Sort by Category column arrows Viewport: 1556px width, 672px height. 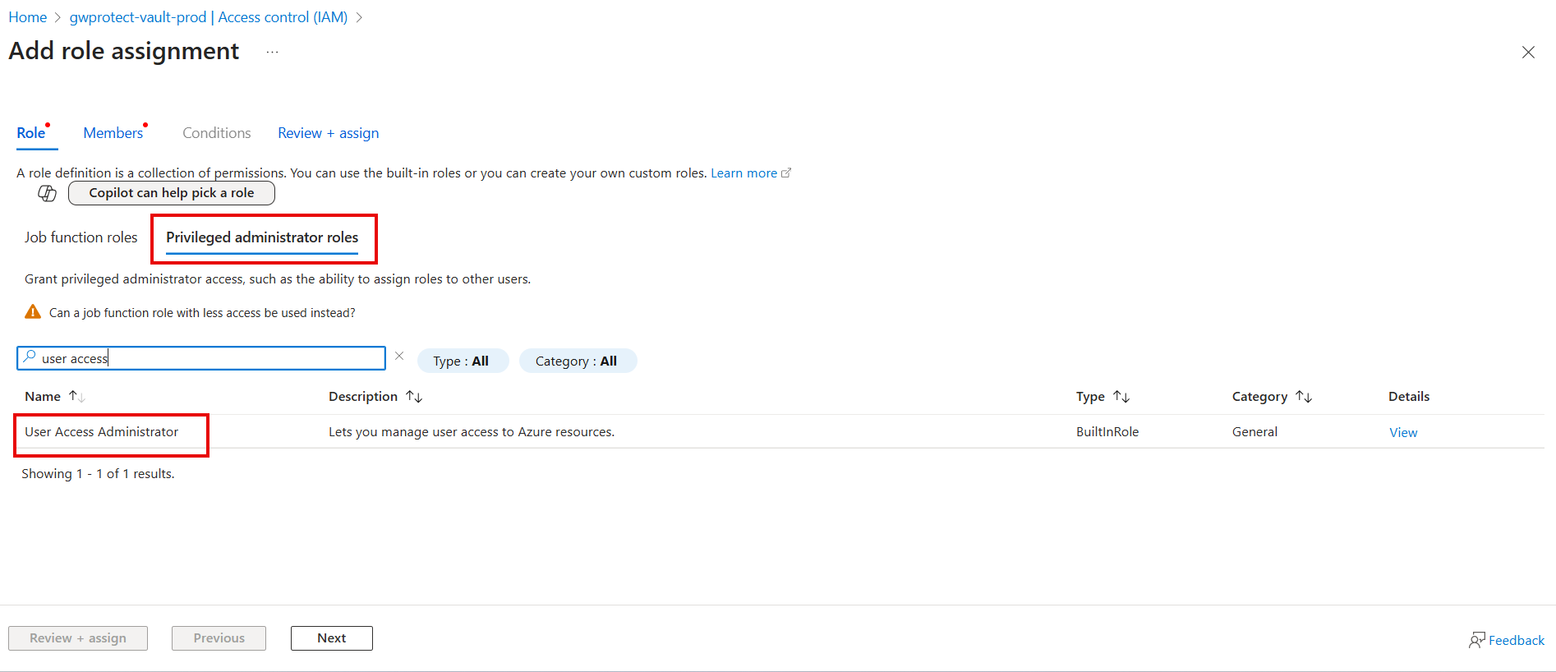(1304, 397)
